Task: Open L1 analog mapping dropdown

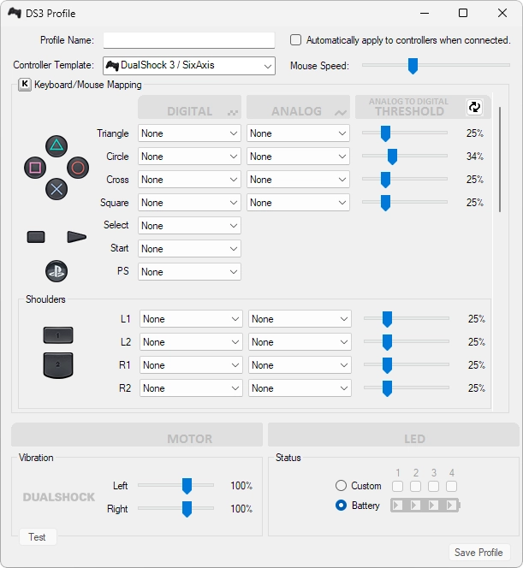Action: [300, 319]
